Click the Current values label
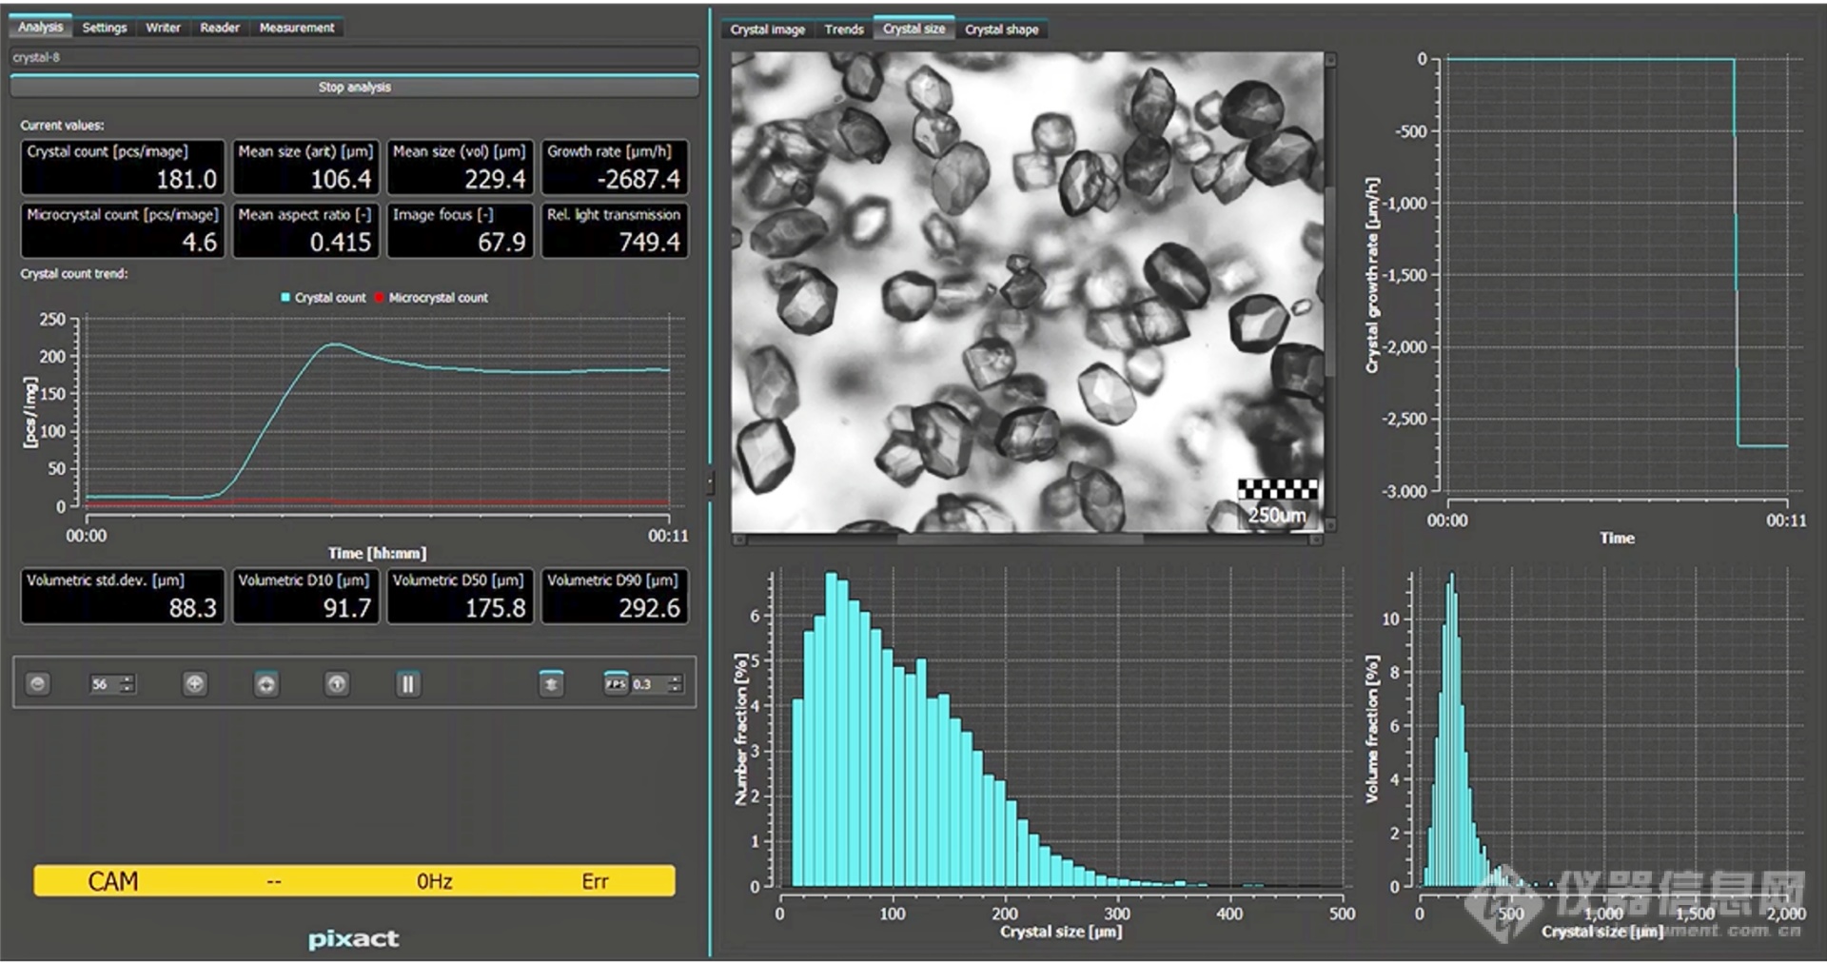The image size is (1827, 963). pyautogui.click(x=62, y=125)
